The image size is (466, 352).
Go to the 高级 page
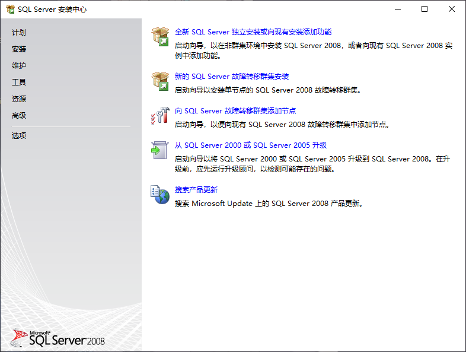[x=19, y=115]
